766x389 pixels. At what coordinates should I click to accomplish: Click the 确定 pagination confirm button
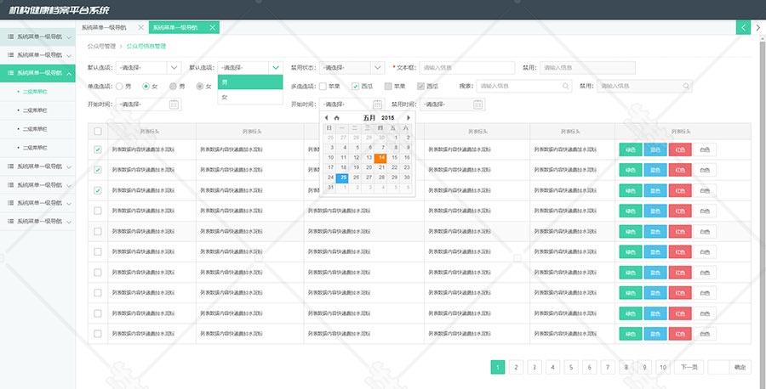[740, 368]
